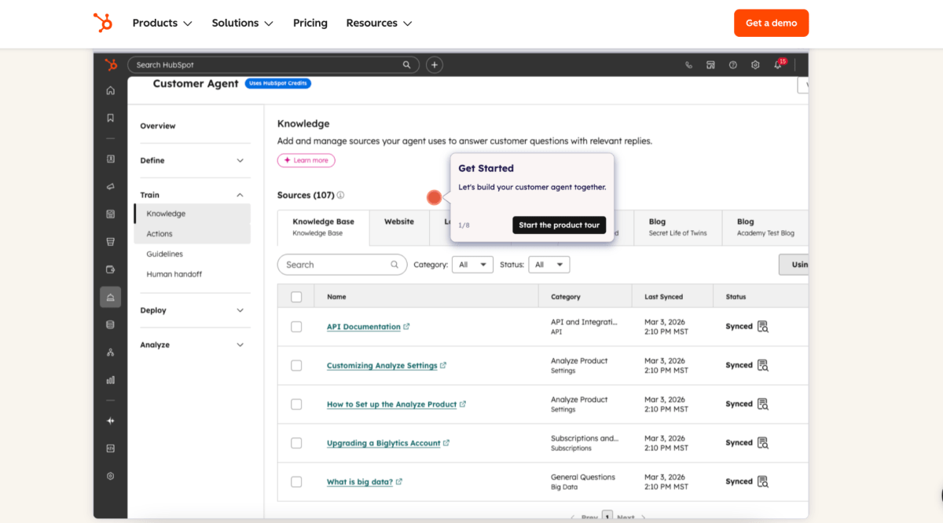
Task: Click the info icon next to Sources (107)
Action: (340, 195)
